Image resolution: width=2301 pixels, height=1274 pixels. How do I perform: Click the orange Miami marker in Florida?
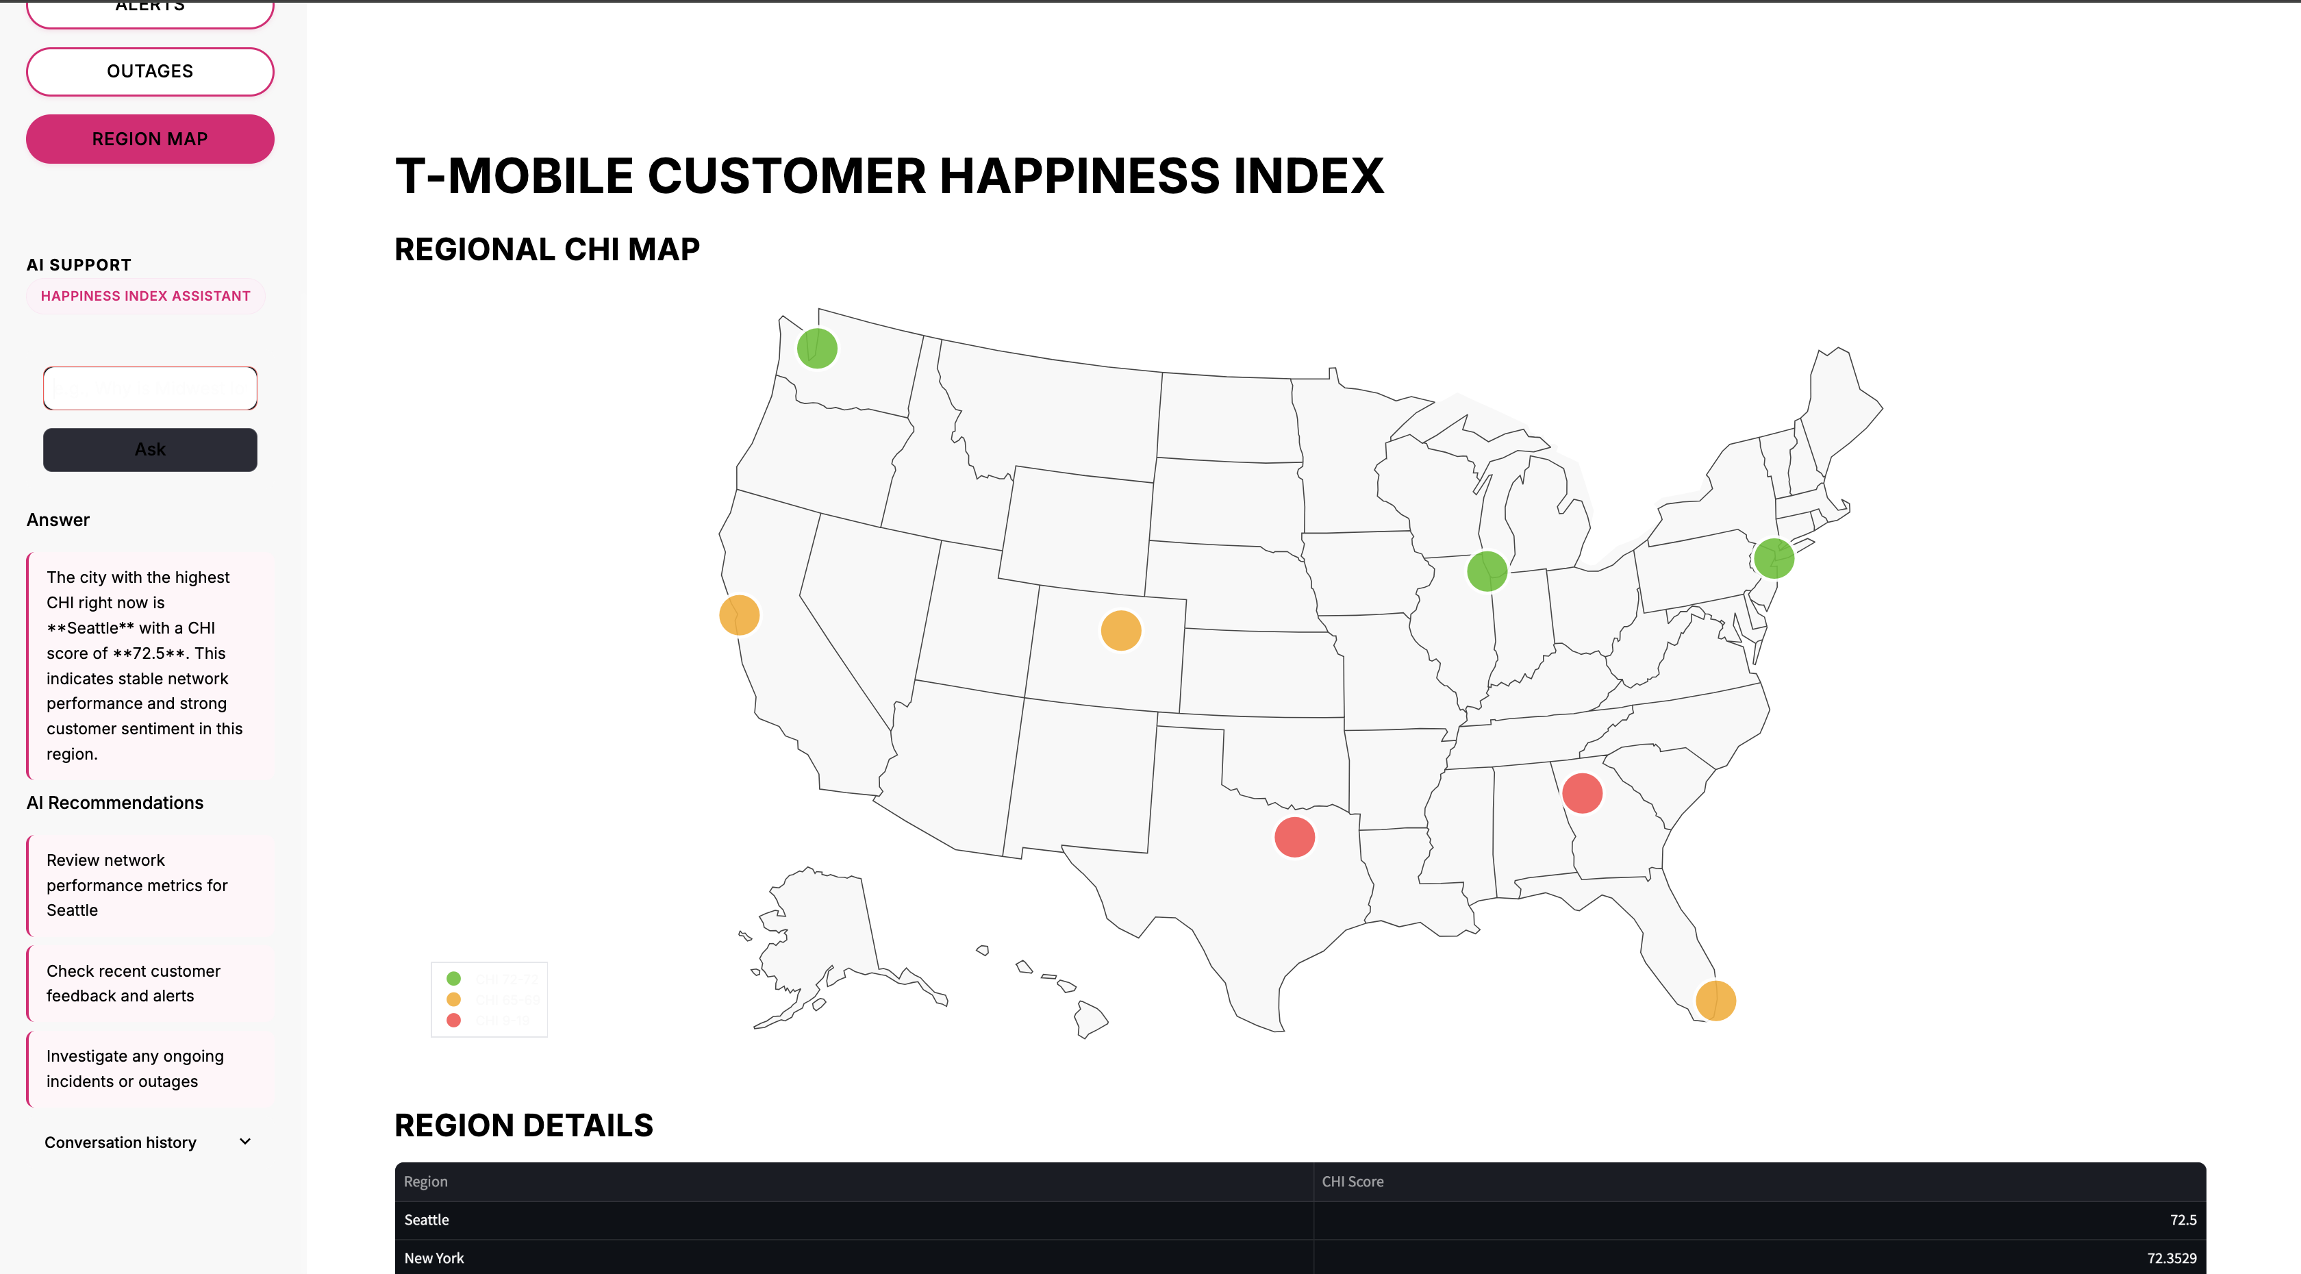1715,1001
